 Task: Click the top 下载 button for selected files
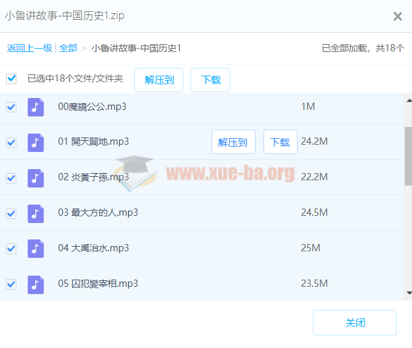(x=210, y=80)
